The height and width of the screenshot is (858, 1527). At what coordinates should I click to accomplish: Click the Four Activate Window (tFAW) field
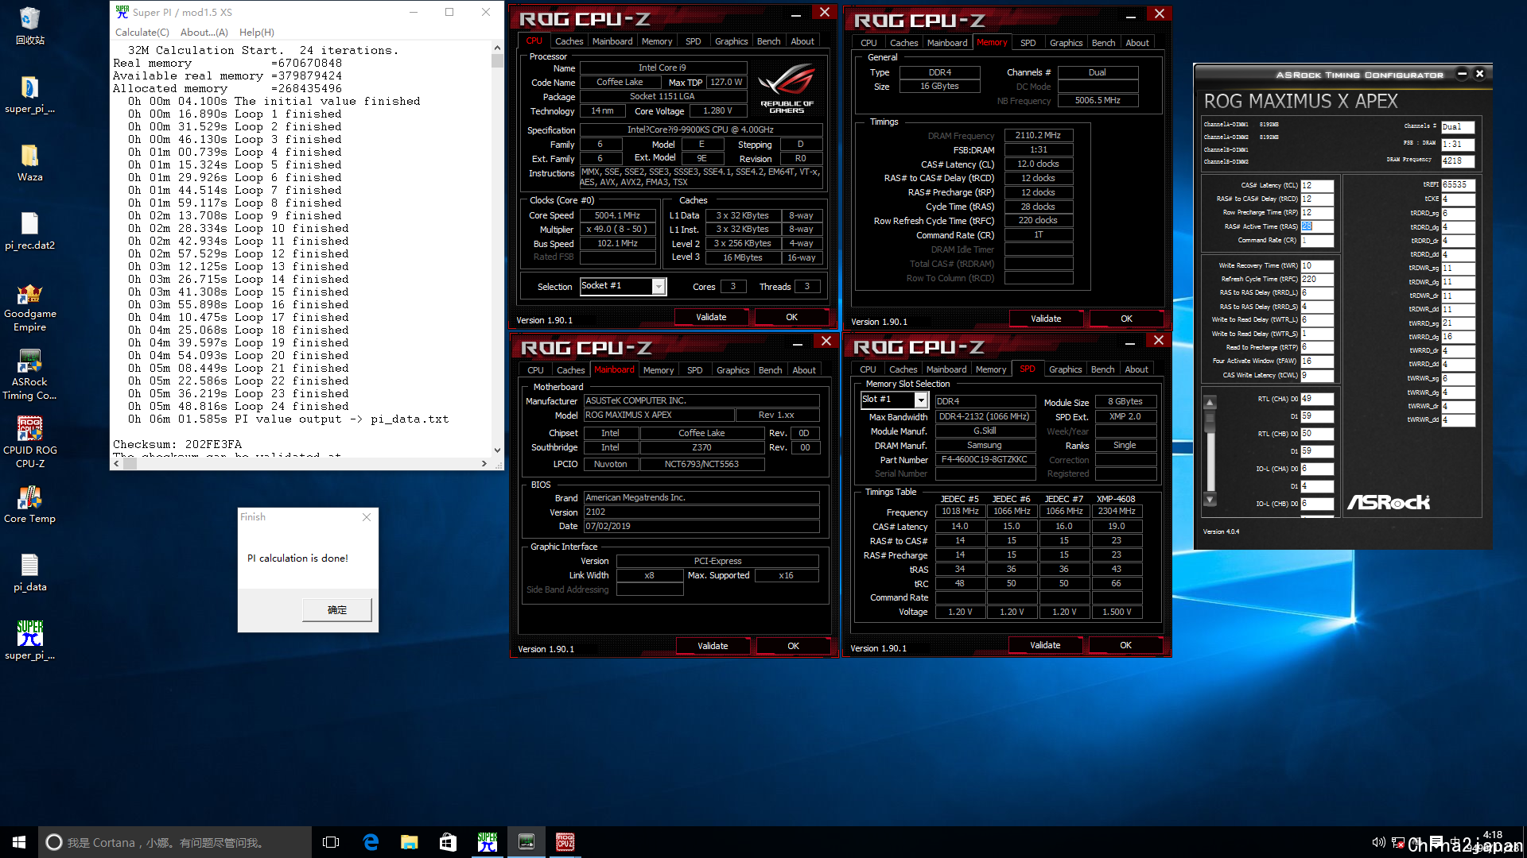click(1317, 361)
